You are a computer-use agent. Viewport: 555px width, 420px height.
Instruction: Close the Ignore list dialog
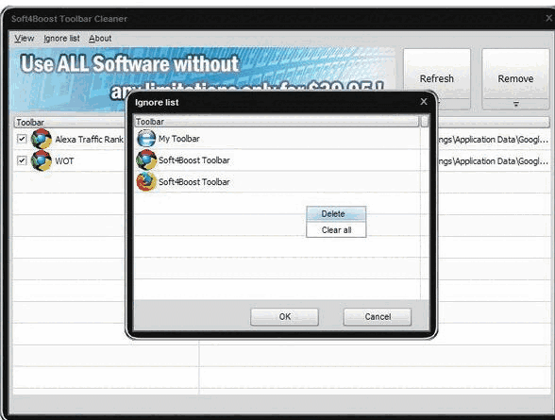click(423, 102)
